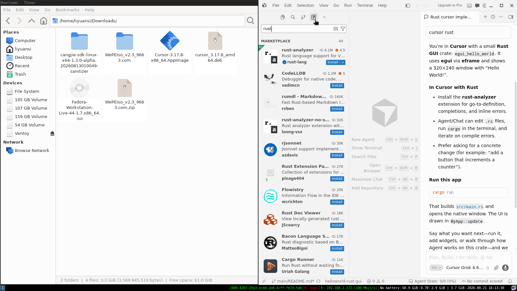Select workspace 1 indicator
The width and height of the screenshot is (517, 291).
point(3,288)
